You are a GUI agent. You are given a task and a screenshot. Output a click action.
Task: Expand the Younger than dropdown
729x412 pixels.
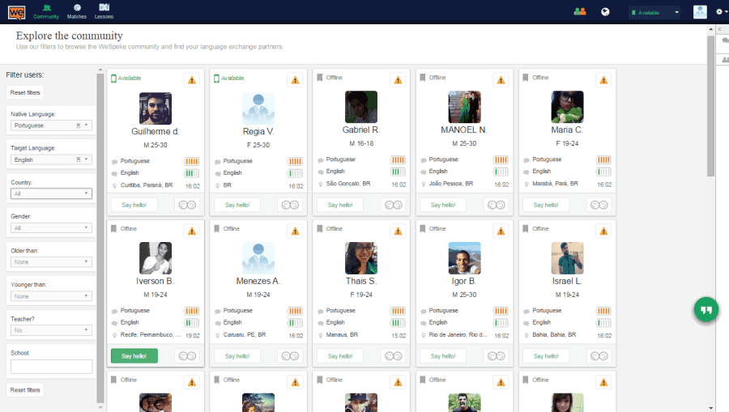[51, 296]
